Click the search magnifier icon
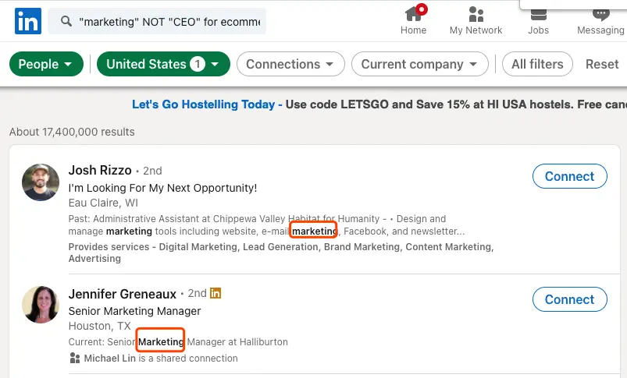 66,21
